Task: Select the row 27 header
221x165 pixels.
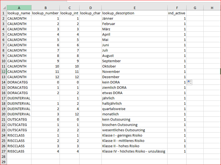Action: coord(3,151)
